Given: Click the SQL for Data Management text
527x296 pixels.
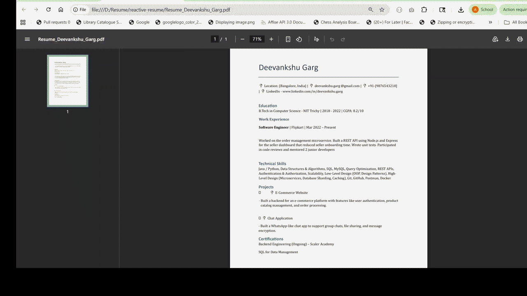Looking at the screenshot, I should click(278, 252).
